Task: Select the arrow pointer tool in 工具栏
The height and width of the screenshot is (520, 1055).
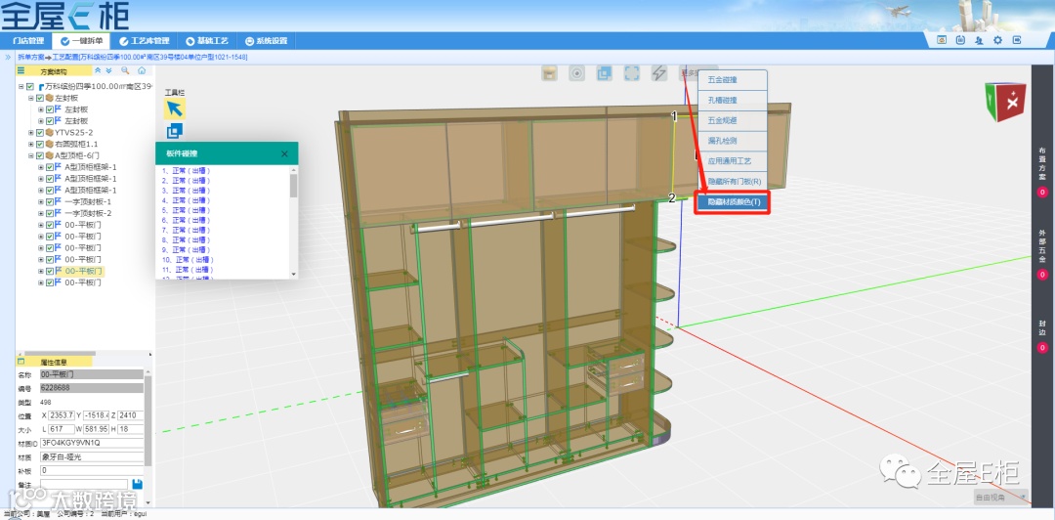Action: tap(175, 109)
